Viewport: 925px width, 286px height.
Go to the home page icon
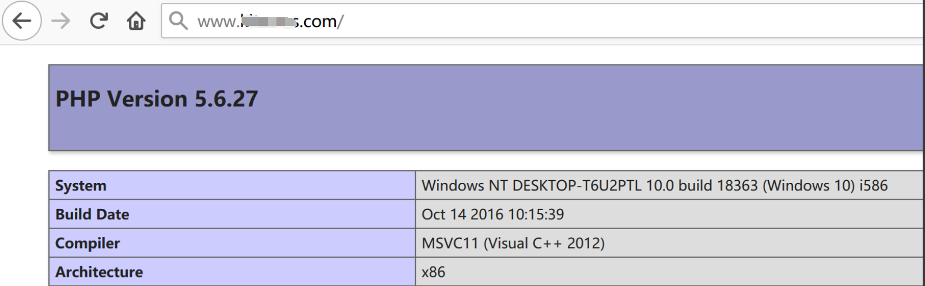136,21
